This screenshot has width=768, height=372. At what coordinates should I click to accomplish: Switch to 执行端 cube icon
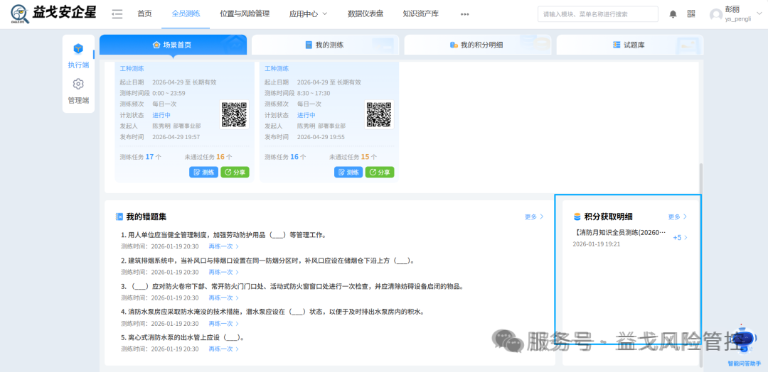[78, 49]
